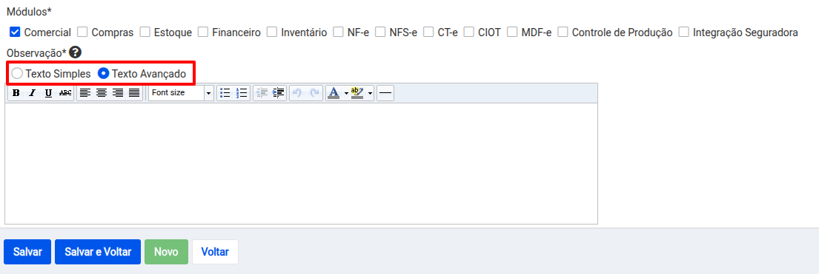Click inside the rich text editor area
This screenshot has width=819, height=274.
click(x=302, y=163)
